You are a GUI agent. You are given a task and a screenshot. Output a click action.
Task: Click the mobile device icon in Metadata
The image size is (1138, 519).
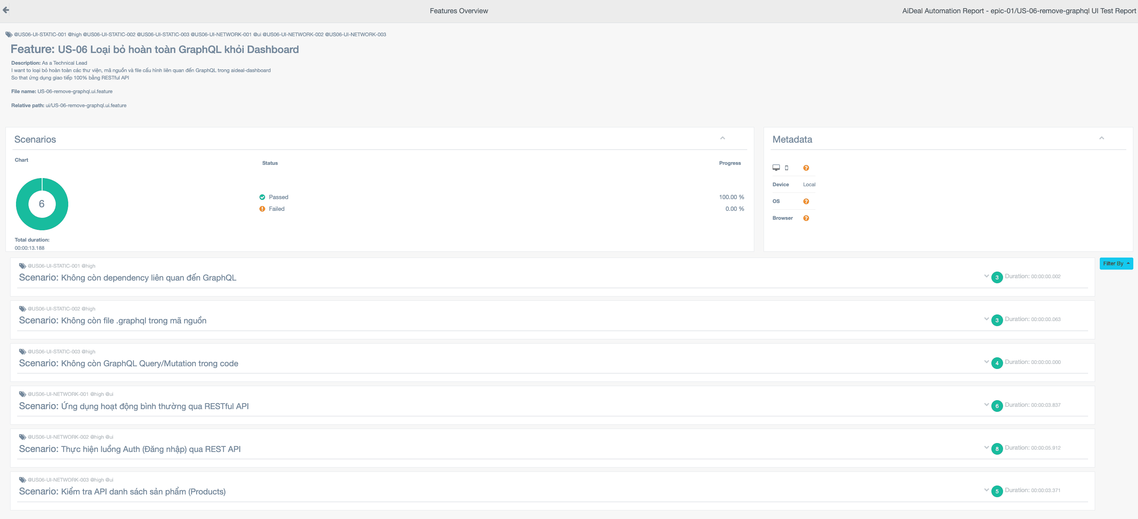(x=786, y=168)
